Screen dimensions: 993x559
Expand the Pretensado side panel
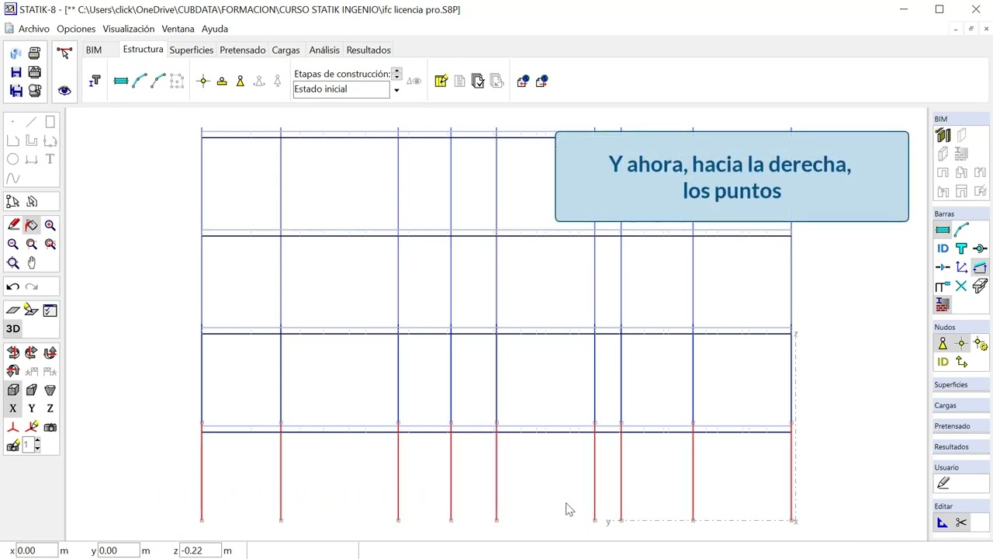tap(960, 426)
